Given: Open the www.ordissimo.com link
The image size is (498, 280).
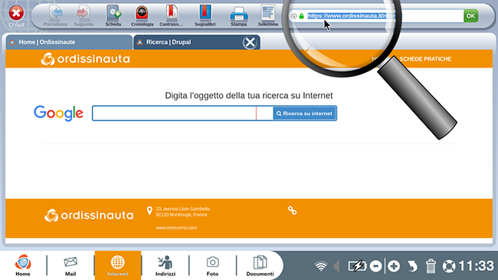Looking at the screenshot, I should click(176, 228).
